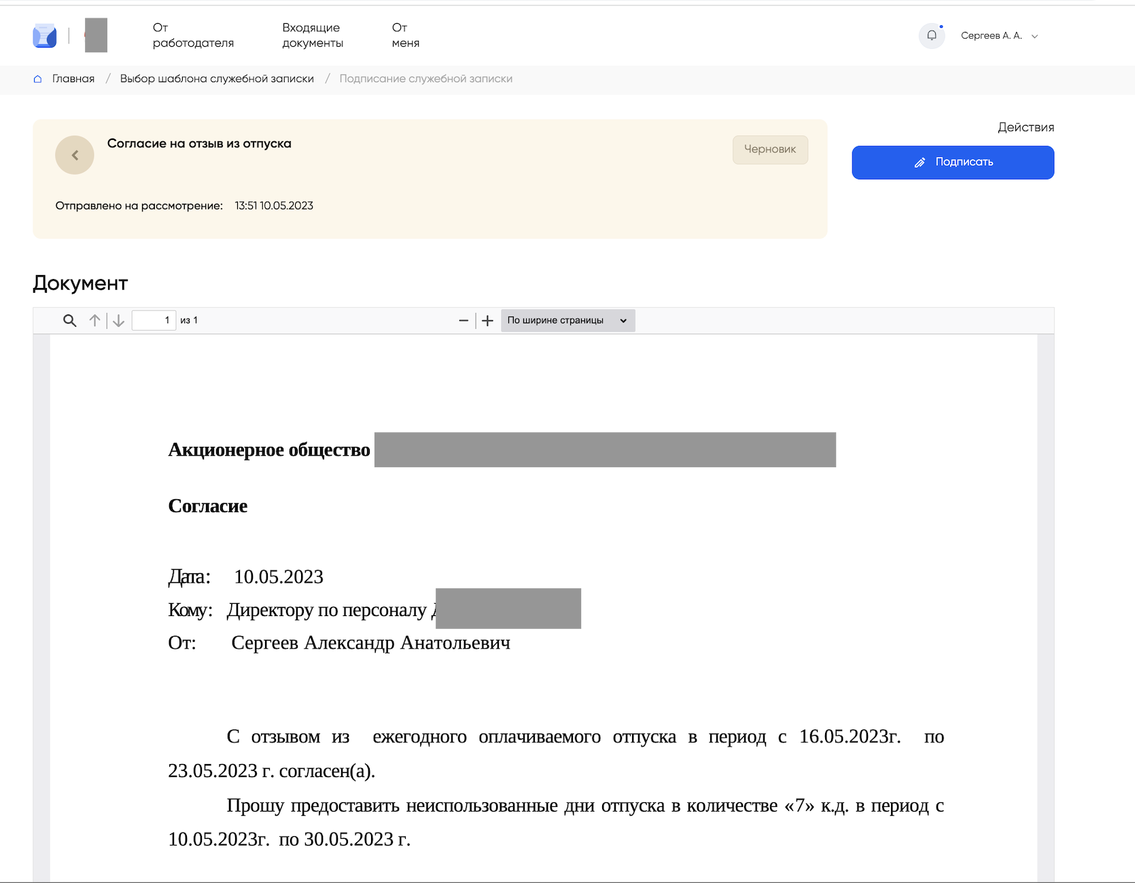This screenshot has height=883, width=1135.
Task: Go to previous page arrow
Action: pyautogui.click(x=94, y=321)
